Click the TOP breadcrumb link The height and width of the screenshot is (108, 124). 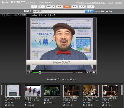(x=2, y=15)
